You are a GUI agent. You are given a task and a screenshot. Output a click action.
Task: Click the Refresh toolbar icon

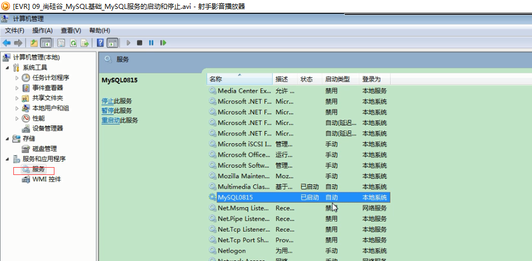tap(73, 43)
